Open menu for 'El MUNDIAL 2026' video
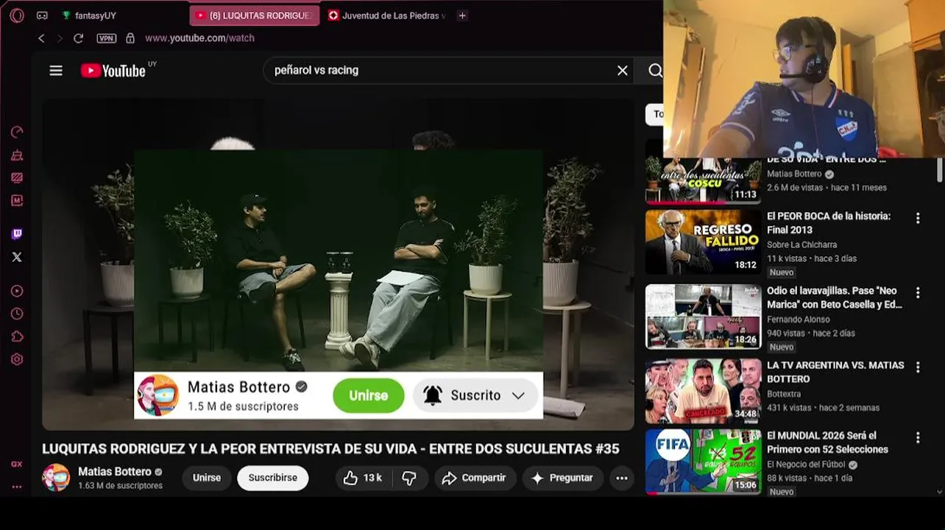The height and width of the screenshot is (530, 945). (x=918, y=438)
